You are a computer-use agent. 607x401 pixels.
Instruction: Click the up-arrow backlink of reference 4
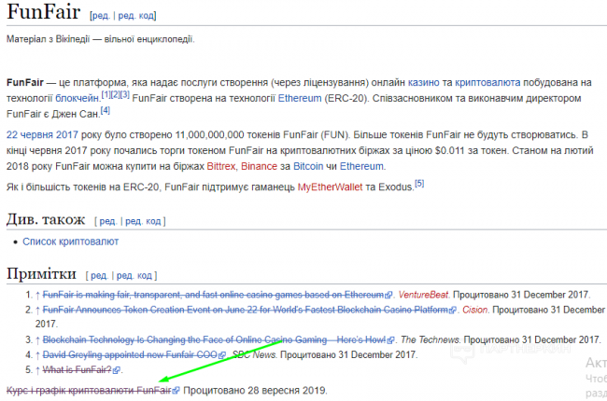[36, 354]
